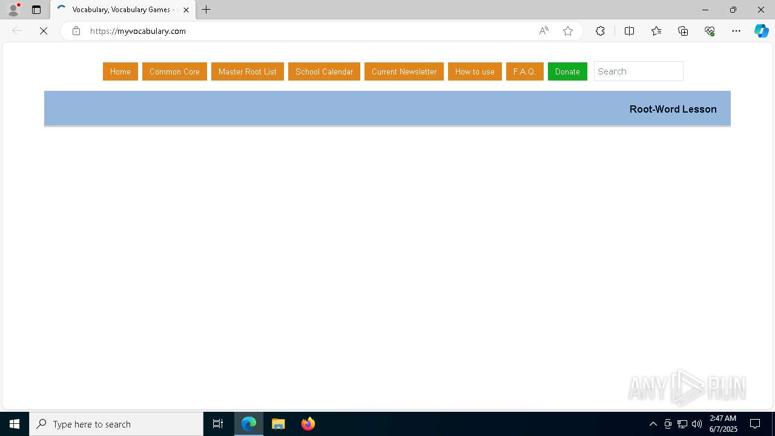
Task: Click the back navigation arrow
Action: coord(17,31)
